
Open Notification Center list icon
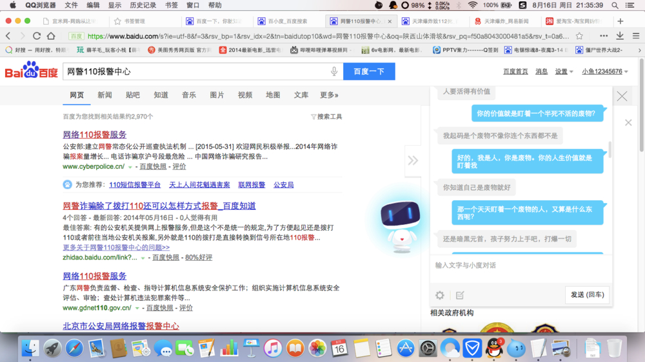coord(630,5)
